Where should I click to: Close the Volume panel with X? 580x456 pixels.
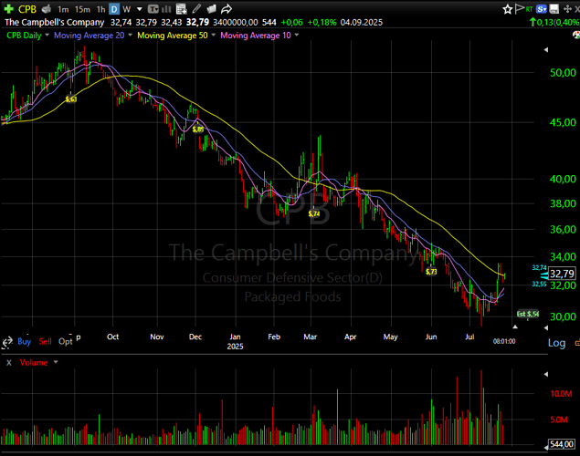point(9,363)
